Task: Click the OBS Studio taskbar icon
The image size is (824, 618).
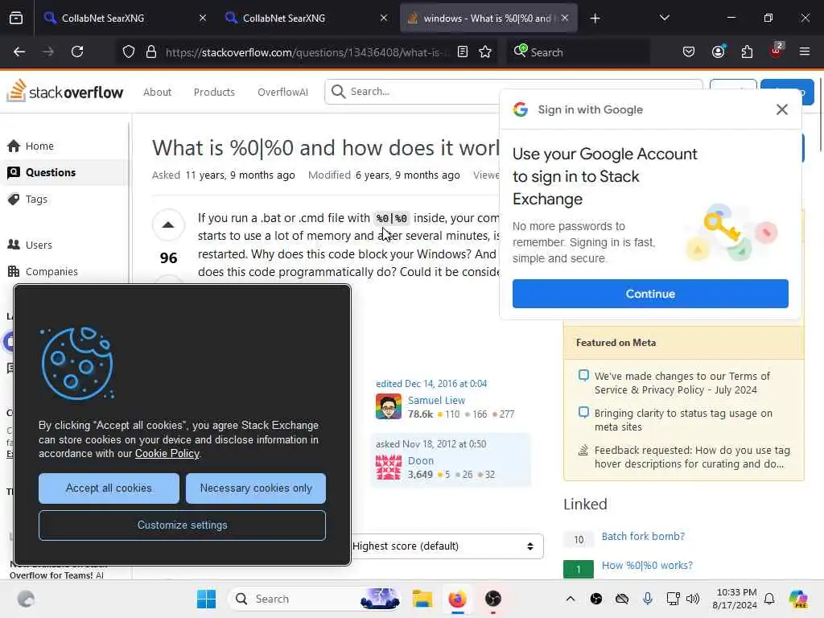Action: [x=493, y=599]
